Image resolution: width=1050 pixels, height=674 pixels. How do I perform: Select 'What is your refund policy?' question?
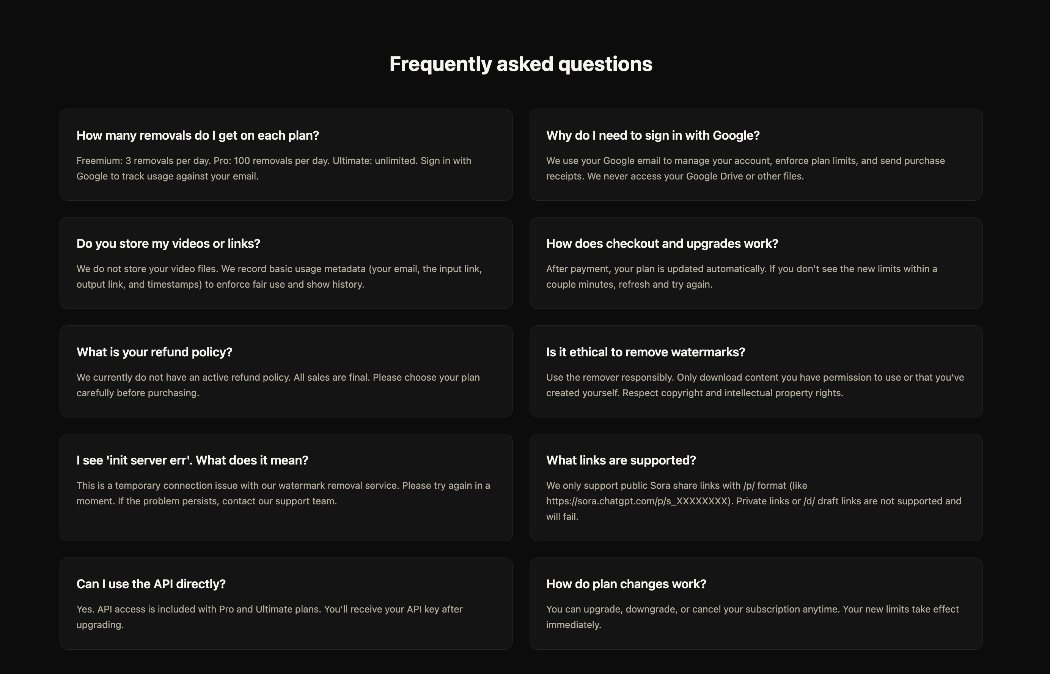pos(154,352)
